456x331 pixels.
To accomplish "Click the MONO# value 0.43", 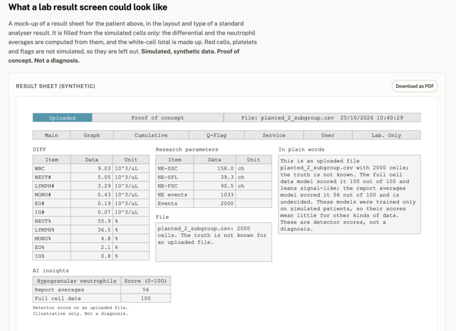I will (x=92, y=195).
